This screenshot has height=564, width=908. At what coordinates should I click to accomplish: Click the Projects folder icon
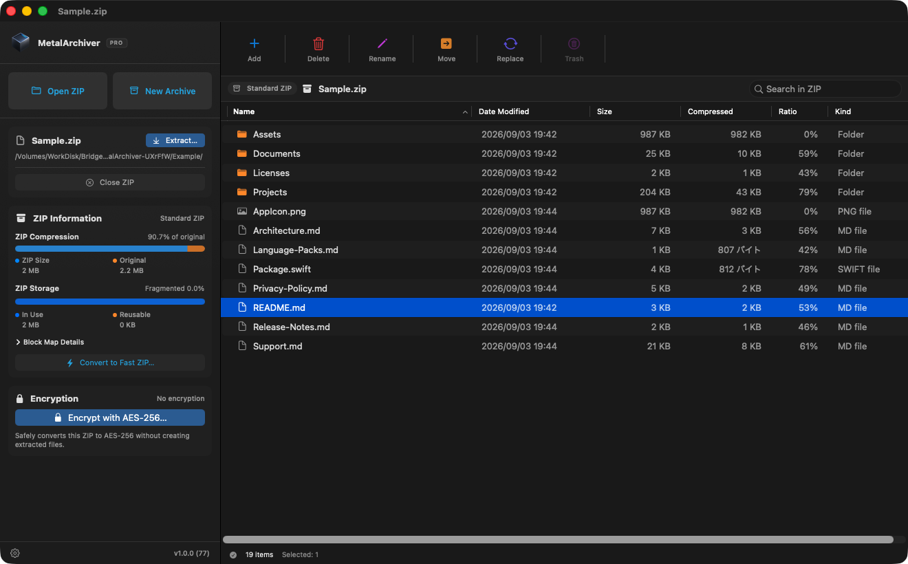[x=241, y=192]
